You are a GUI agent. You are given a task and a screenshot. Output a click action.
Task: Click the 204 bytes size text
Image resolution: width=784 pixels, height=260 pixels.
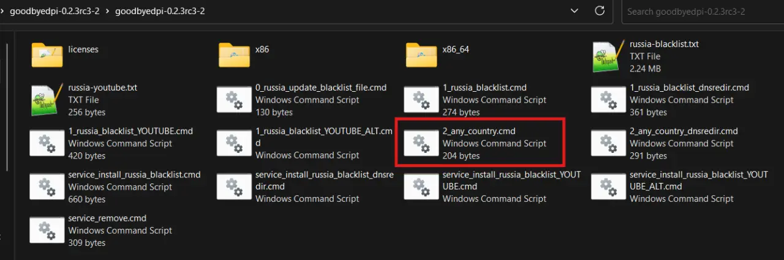pos(461,156)
